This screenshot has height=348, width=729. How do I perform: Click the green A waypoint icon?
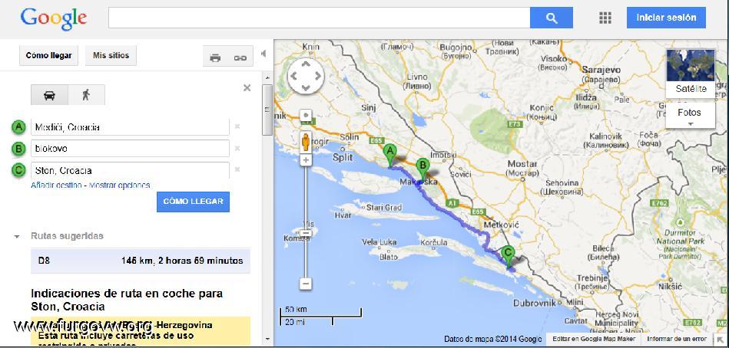point(18,126)
